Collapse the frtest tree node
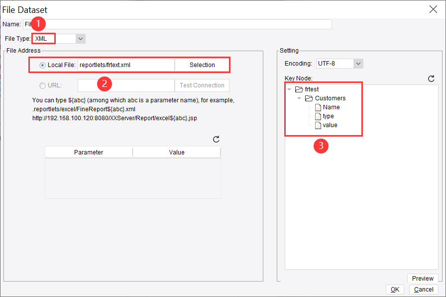The height and width of the screenshot is (297, 446). click(289, 89)
